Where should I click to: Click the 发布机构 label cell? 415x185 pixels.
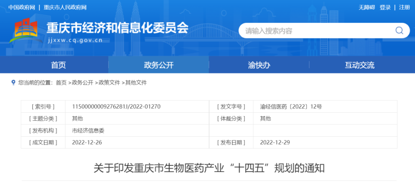43,131
